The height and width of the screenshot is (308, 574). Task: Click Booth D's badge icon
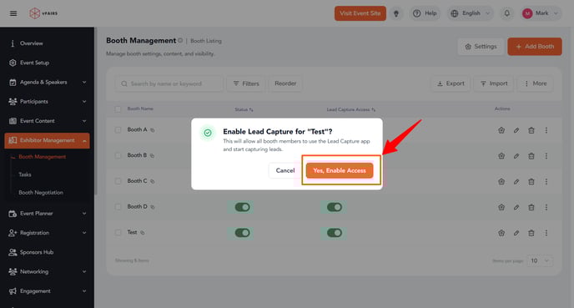tap(501, 207)
